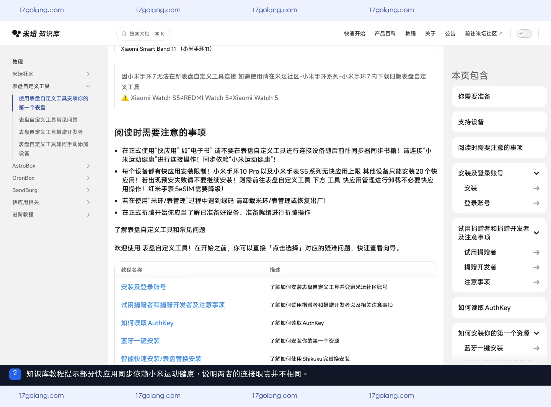This screenshot has height=407, width=551.
Task: Open the 如何读取 AuthKey table link
Action: coord(147,323)
